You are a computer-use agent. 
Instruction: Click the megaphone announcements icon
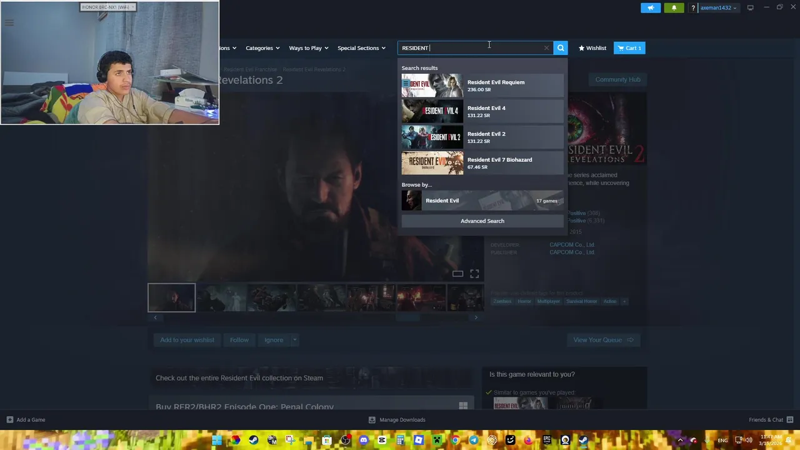pyautogui.click(x=651, y=8)
